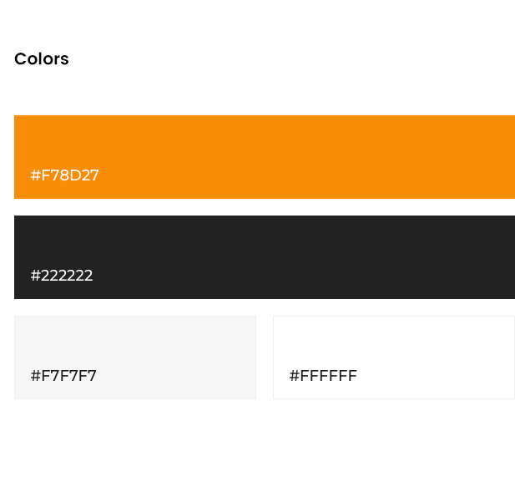Click the #FFFFFF hex code text
The width and height of the screenshot is (515, 482).
click(x=323, y=376)
